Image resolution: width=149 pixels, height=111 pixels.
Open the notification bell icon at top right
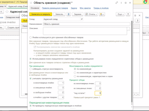click(145, 2)
